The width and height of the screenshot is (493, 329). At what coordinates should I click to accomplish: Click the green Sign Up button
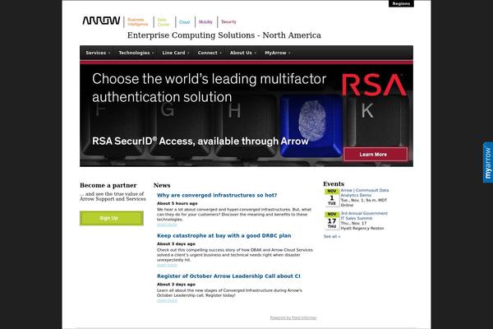click(111, 218)
